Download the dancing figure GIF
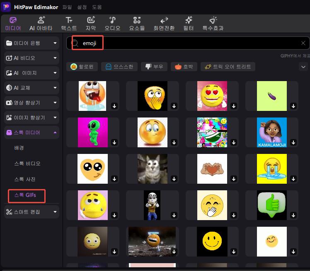The height and width of the screenshot is (271, 310). click(174, 215)
